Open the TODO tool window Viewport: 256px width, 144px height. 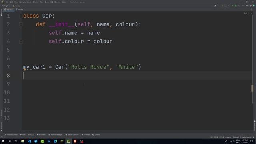coord(31,135)
